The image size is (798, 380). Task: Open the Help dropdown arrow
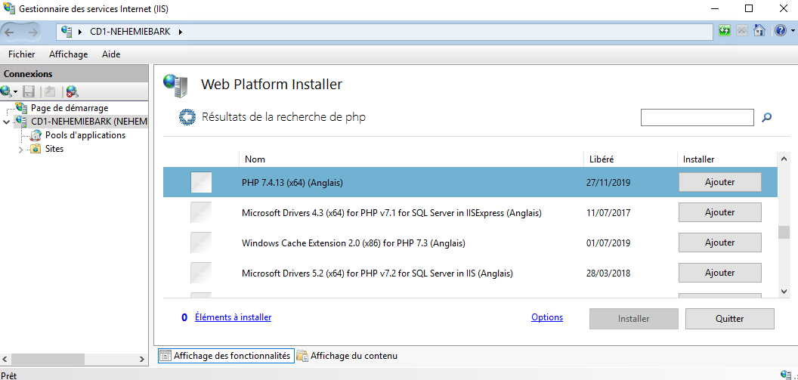click(793, 32)
